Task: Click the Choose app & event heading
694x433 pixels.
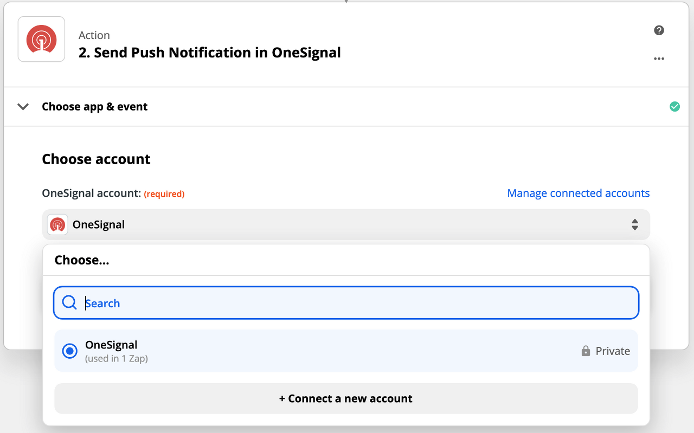Action: (94, 107)
